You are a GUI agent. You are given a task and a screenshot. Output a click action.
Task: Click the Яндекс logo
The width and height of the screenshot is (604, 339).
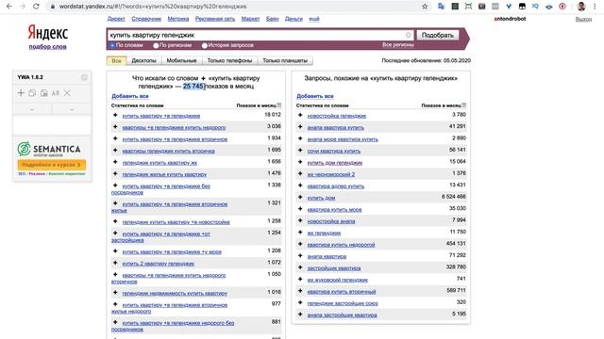coord(48,33)
